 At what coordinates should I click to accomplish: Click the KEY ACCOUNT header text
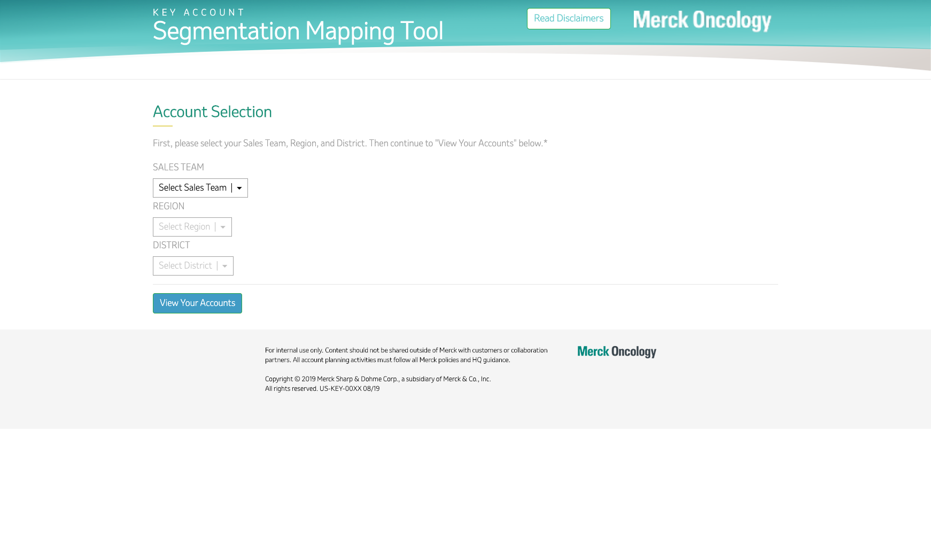(x=199, y=12)
